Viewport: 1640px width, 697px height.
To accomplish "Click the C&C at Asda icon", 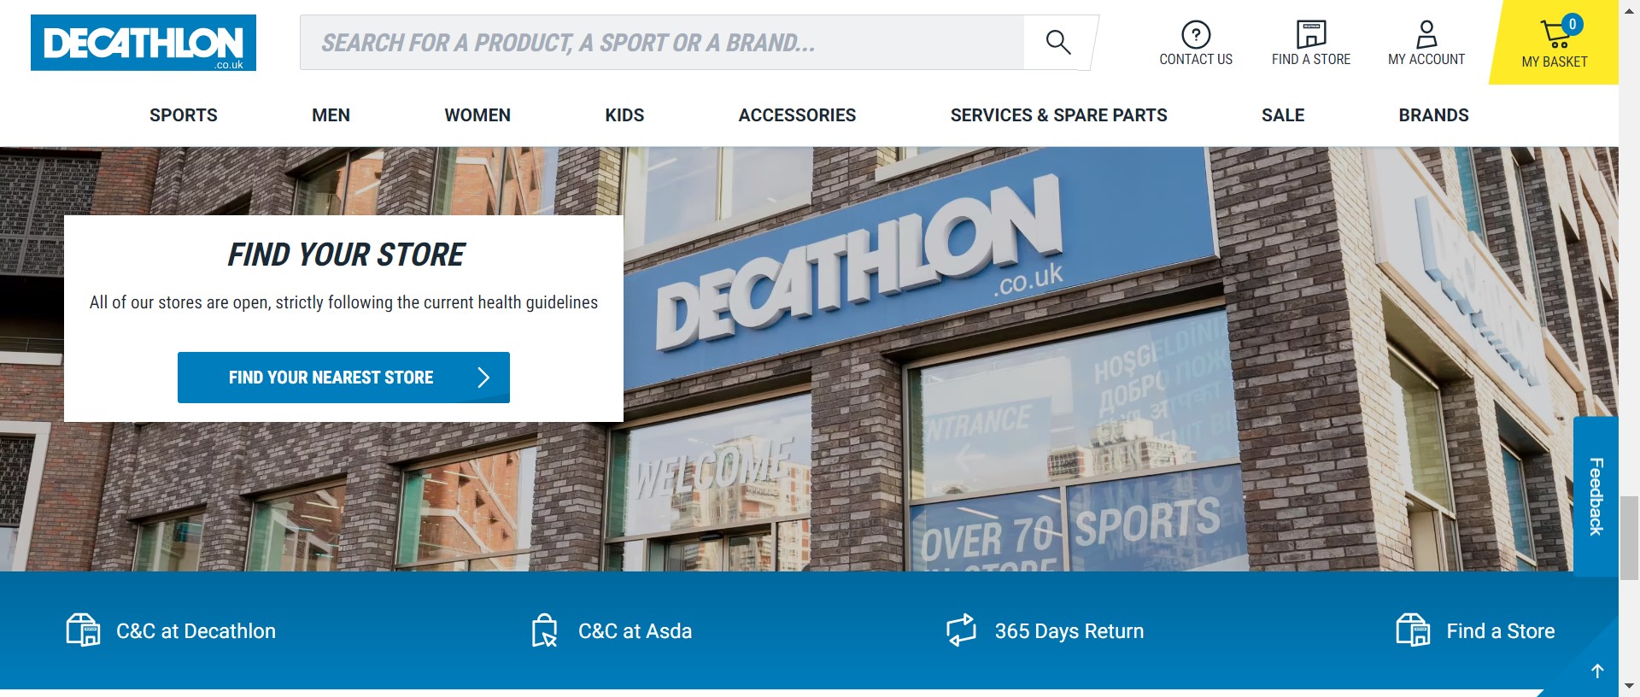I will (544, 630).
